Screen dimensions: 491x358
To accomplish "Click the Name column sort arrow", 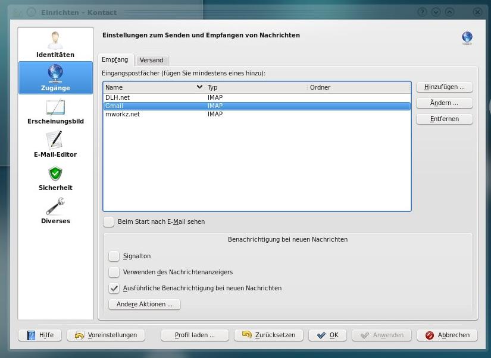I will [x=199, y=87].
